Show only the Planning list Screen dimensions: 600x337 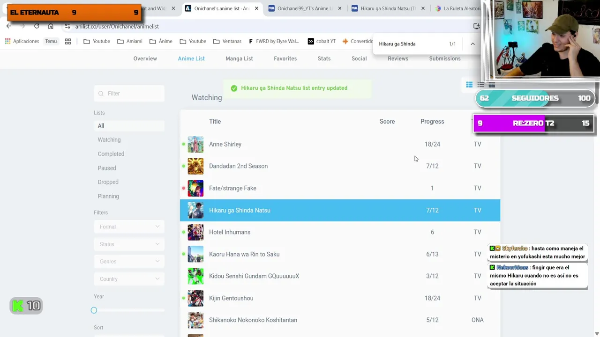pos(108,196)
